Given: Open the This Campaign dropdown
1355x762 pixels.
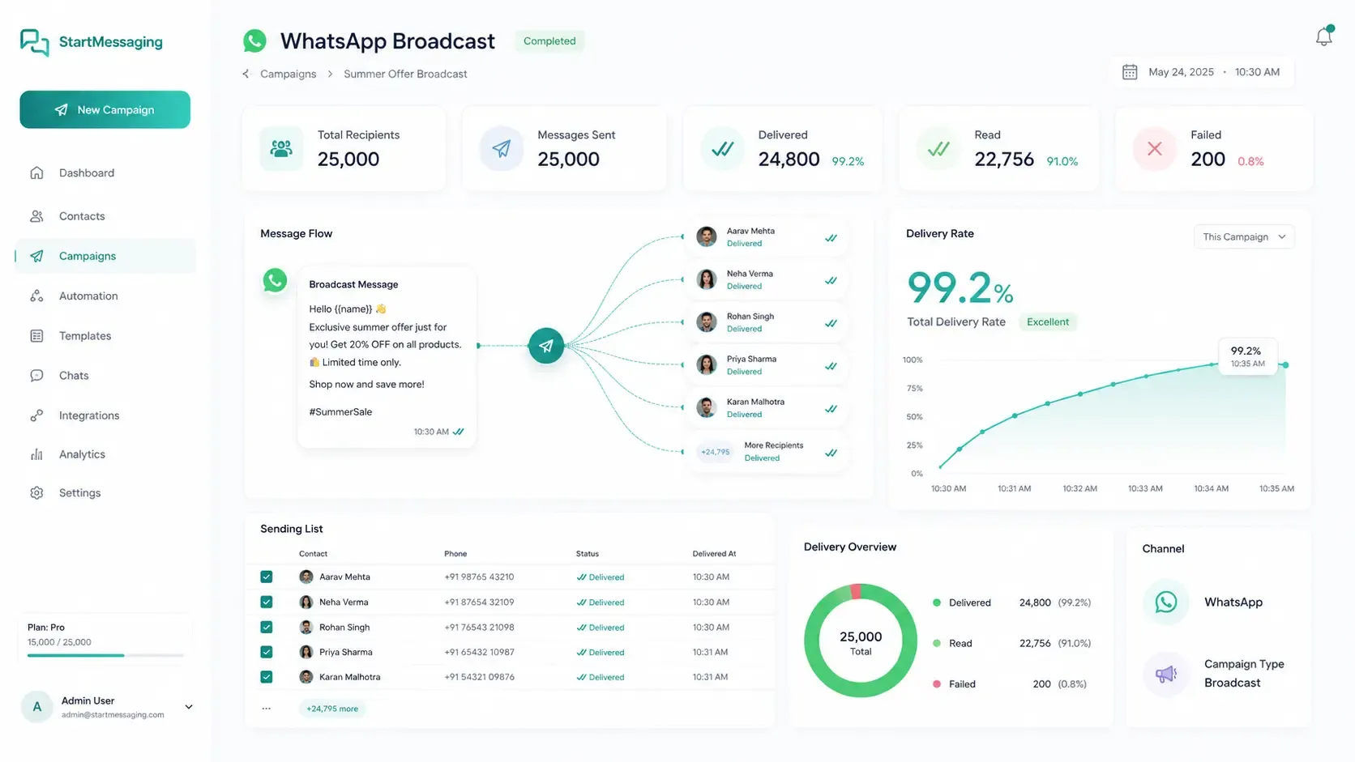Looking at the screenshot, I should pyautogui.click(x=1244, y=236).
